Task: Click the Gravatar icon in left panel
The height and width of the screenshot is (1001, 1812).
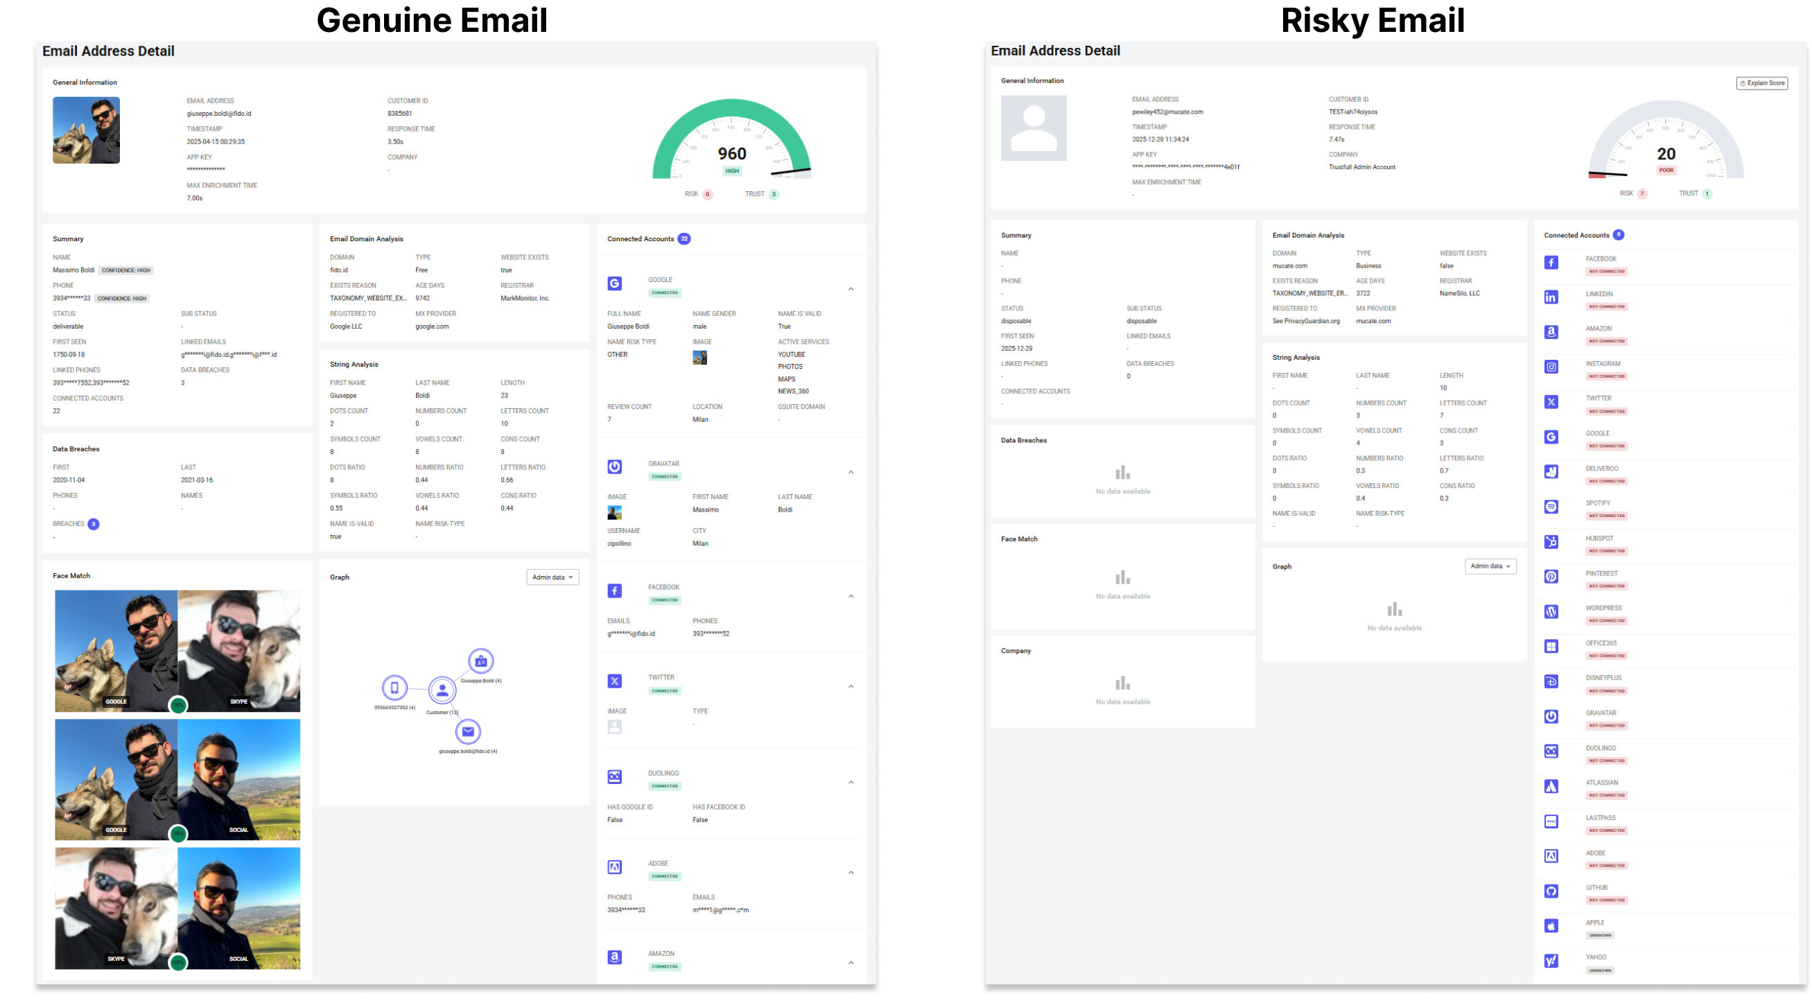Action: tap(614, 467)
